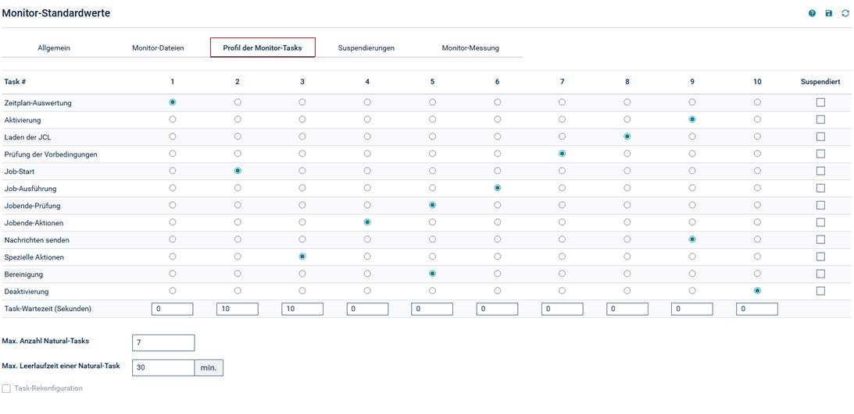
Task: Select task 10 for Deaktivierung
Action: [x=757, y=291]
